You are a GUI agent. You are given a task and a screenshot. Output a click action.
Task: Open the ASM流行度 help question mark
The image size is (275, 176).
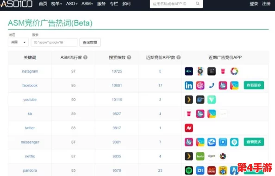point(85,57)
